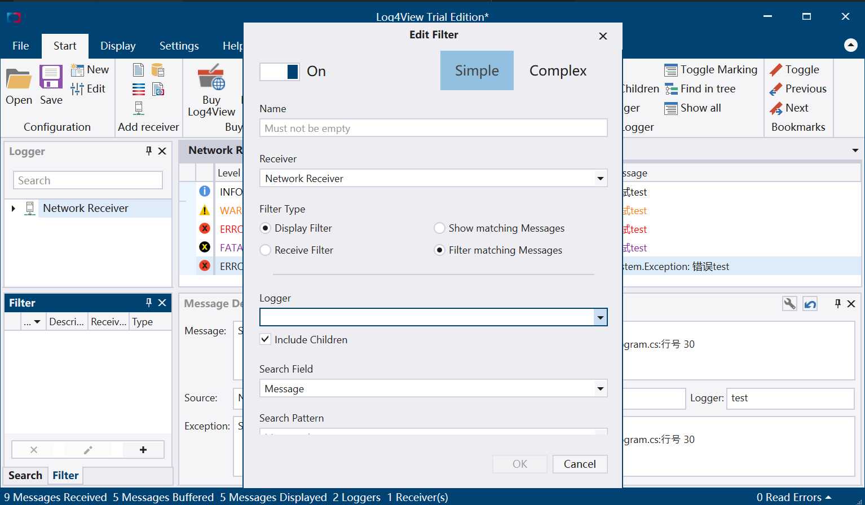Open a configuration with the Open folder icon
Viewport: 865px width, 505px height.
(x=19, y=79)
